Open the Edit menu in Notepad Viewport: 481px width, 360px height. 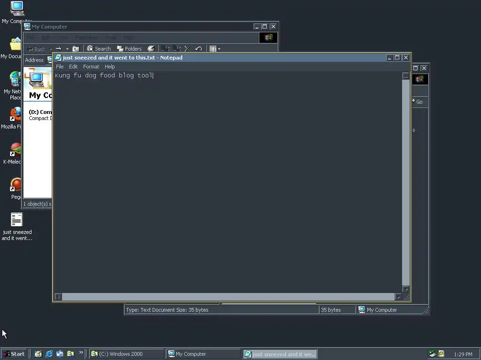click(73, 67)
